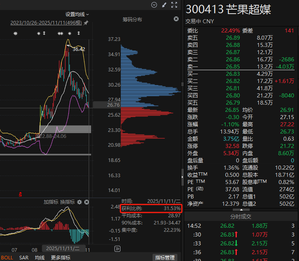Toggle fullscreen chart icon
The width and height of the screenshot is (299, 261).
[x=174, y=5]
